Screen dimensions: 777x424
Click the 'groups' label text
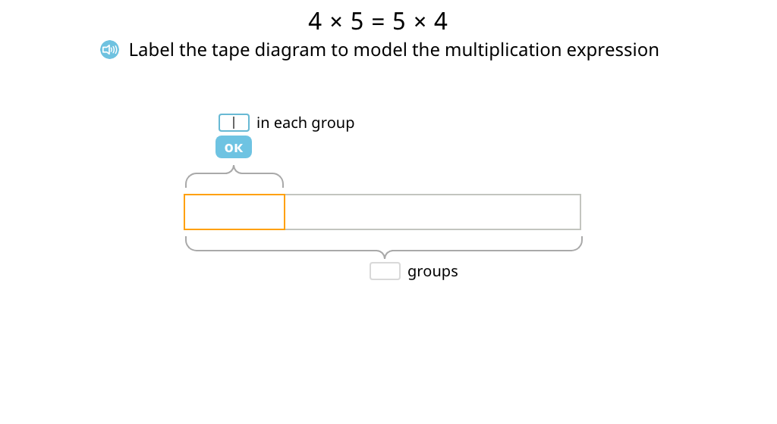tap(433, 272)
